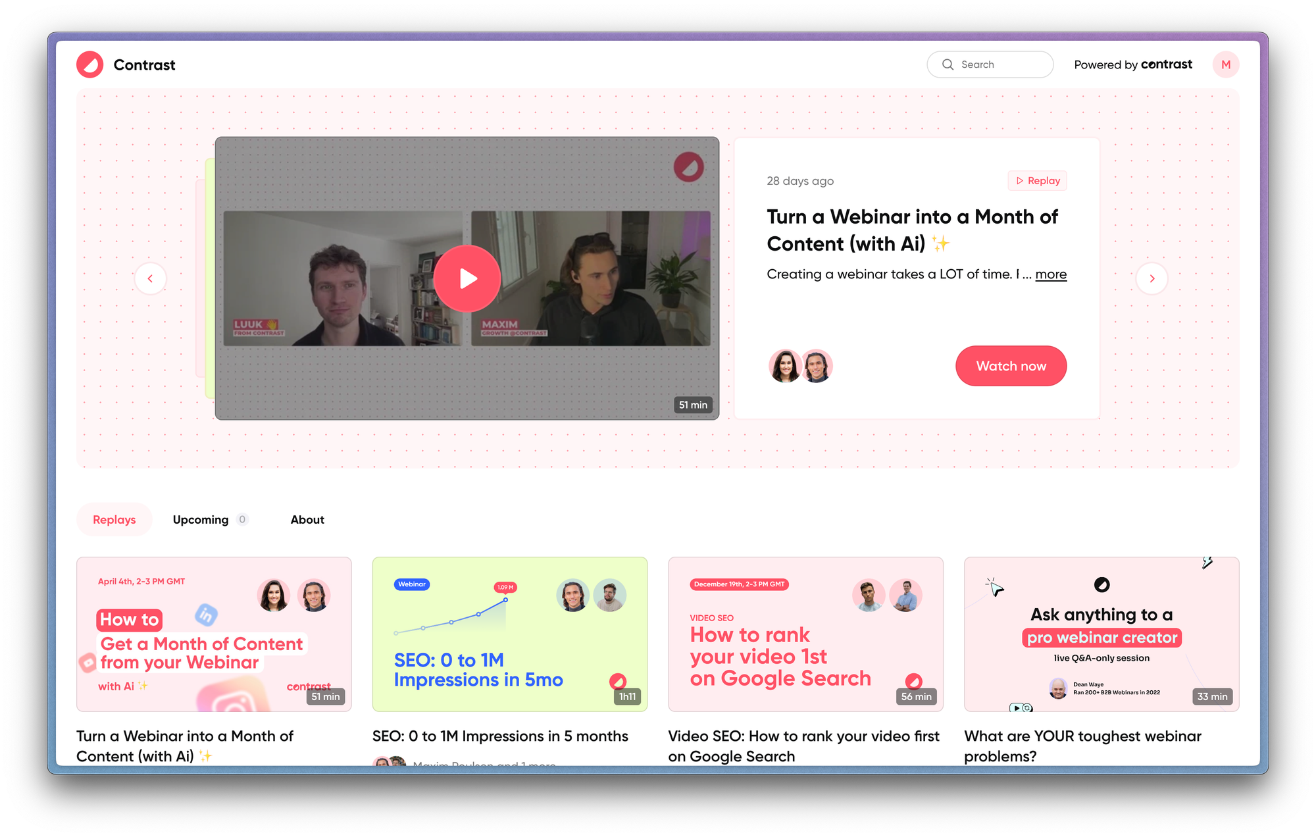1316x837 pixels.
Task: Open the Video SEO Google Search webinar title link
Action: point(803,746)
